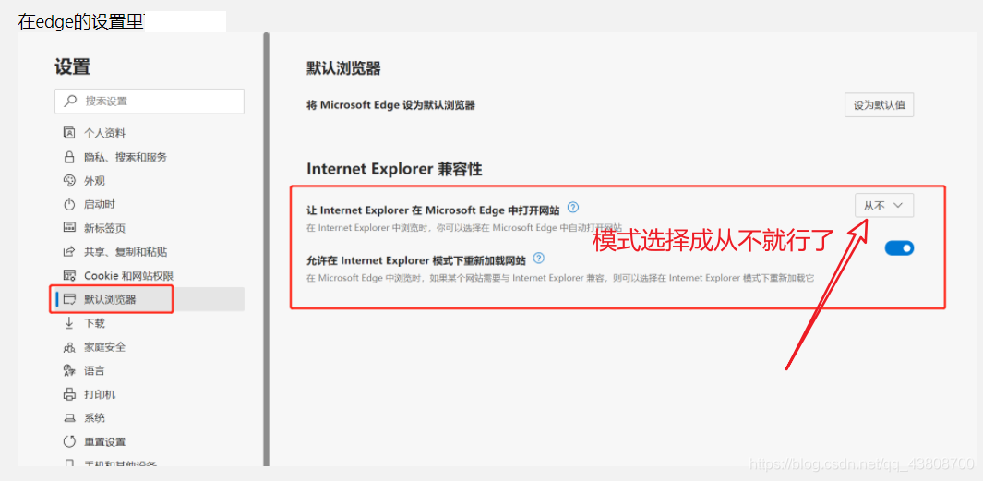Screen dimensions: 983x481
Task: Click the text 将 Microsoft Edge 设为默认浏览器
Action: click(x=390, y=105)
